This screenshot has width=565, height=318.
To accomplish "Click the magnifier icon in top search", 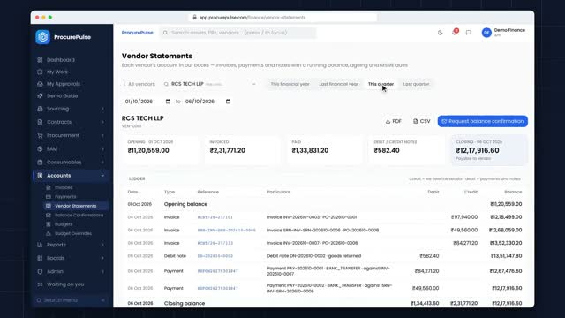I will [165, 33].
